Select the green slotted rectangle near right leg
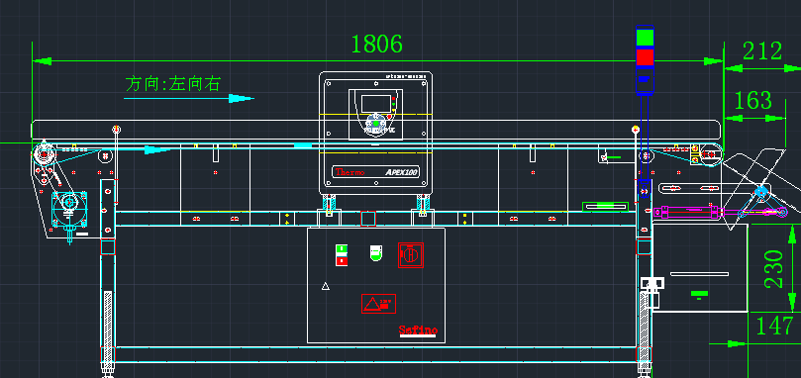The width and height of the screenshot is (801, 378). [x=606, y=207]
